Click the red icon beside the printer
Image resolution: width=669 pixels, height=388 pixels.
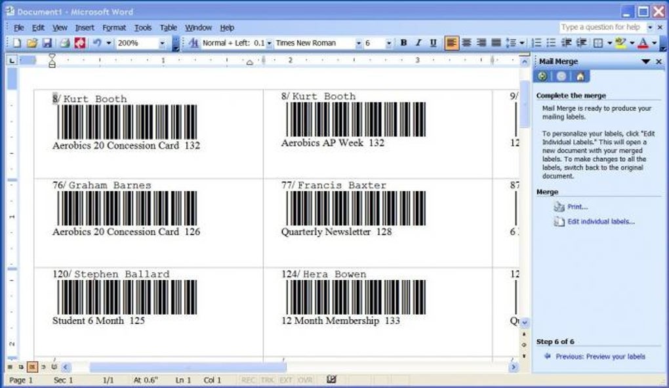click(80, 43)
